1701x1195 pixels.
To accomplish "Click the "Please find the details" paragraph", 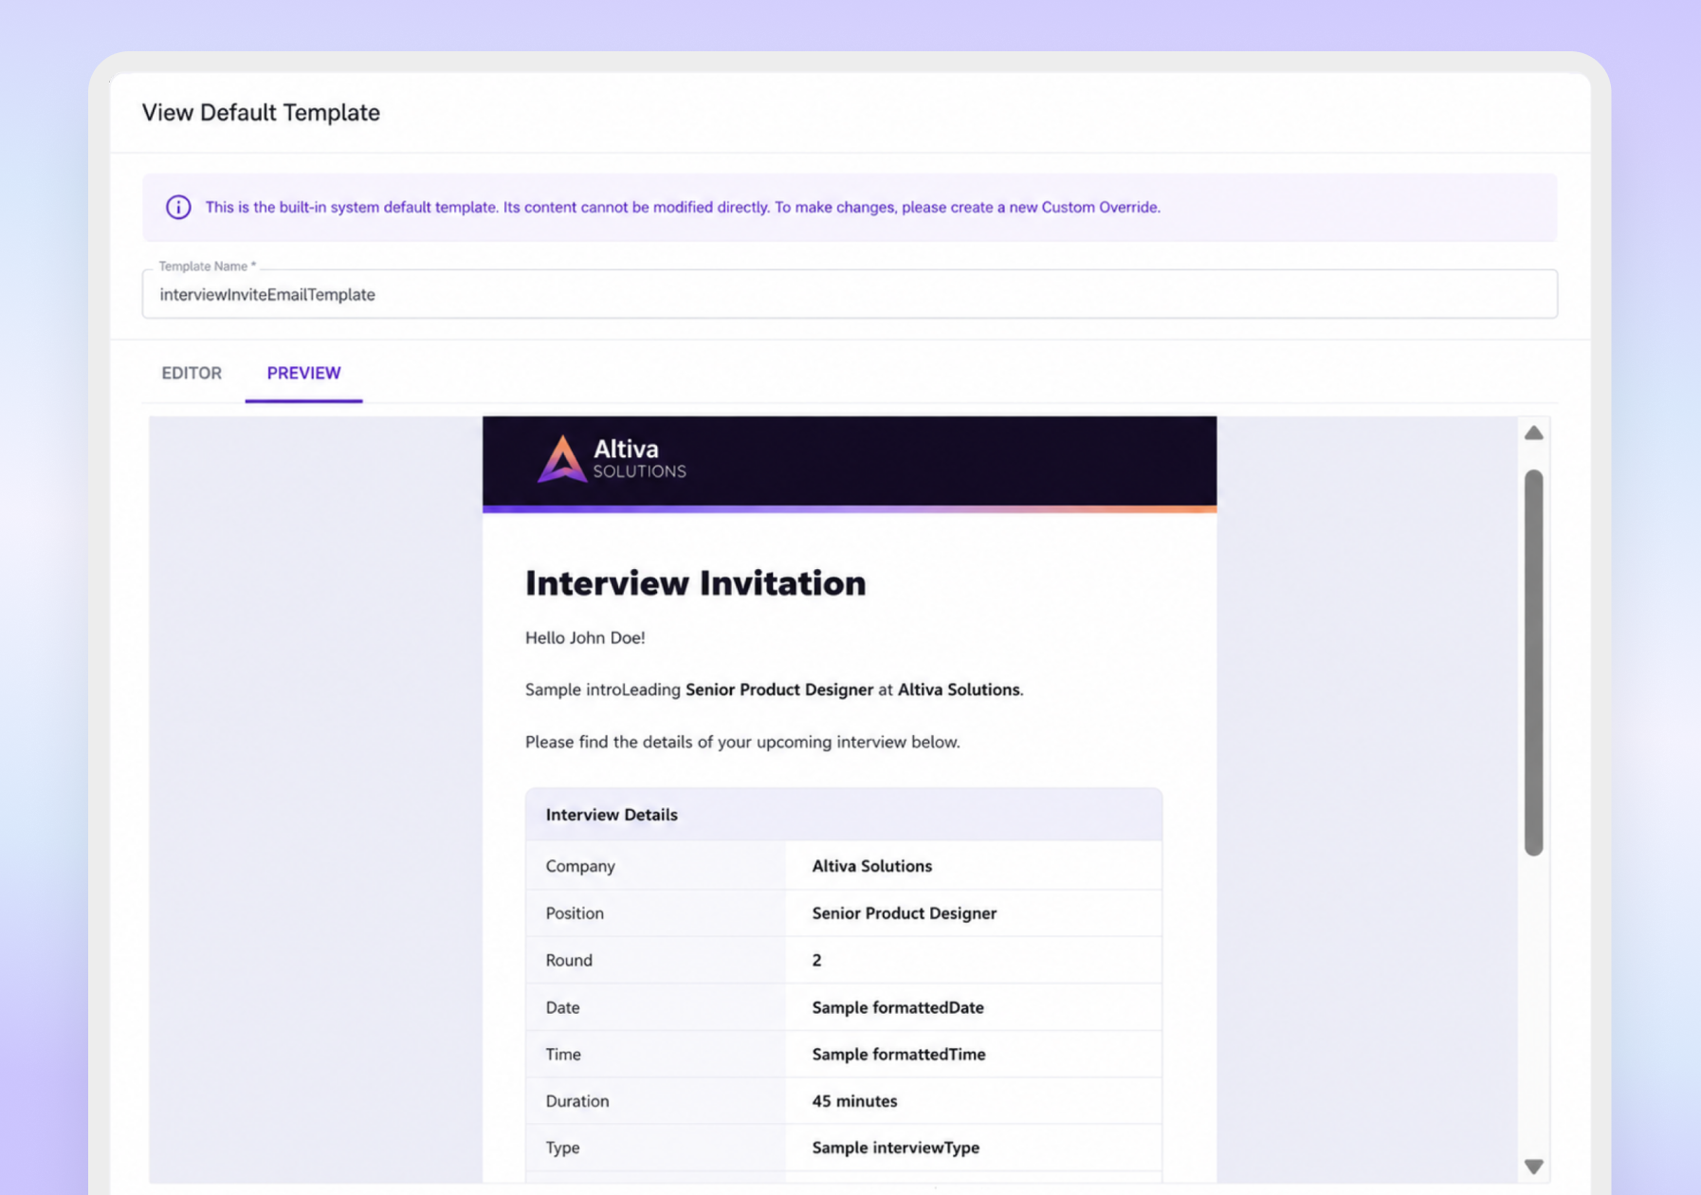I will (742, 742).
